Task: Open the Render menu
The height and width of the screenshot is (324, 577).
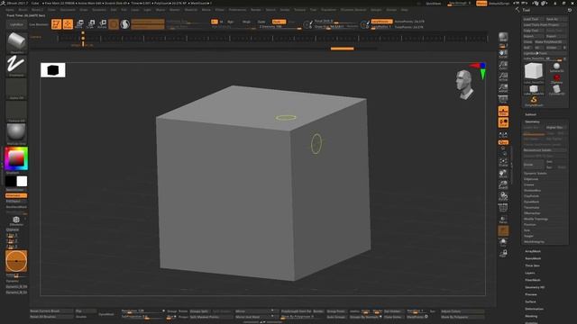Action: (255, 10)
